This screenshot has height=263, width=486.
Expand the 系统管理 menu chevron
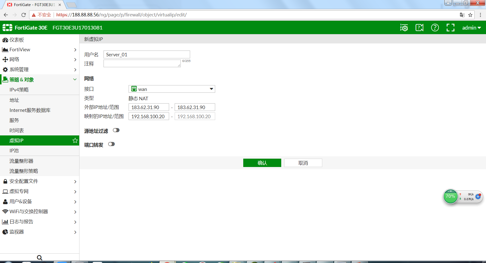click(75, 69)
